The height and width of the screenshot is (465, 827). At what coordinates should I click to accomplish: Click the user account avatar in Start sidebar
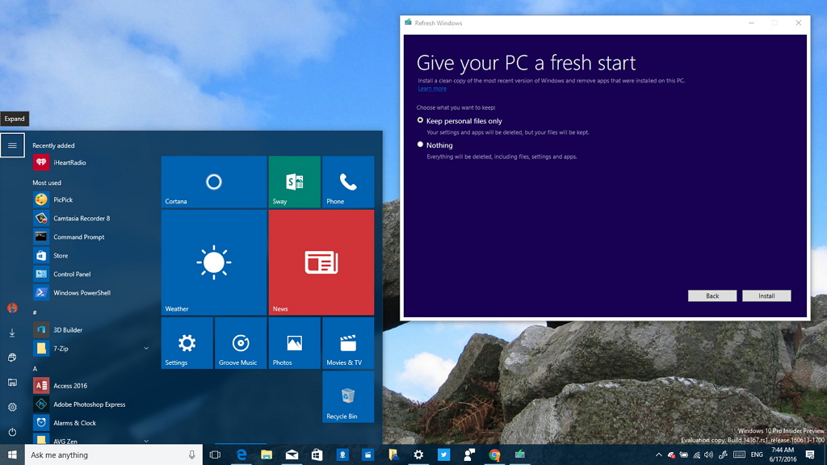tap(12, 308)
